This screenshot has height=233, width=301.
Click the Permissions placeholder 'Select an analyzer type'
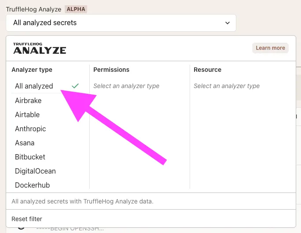126,86
